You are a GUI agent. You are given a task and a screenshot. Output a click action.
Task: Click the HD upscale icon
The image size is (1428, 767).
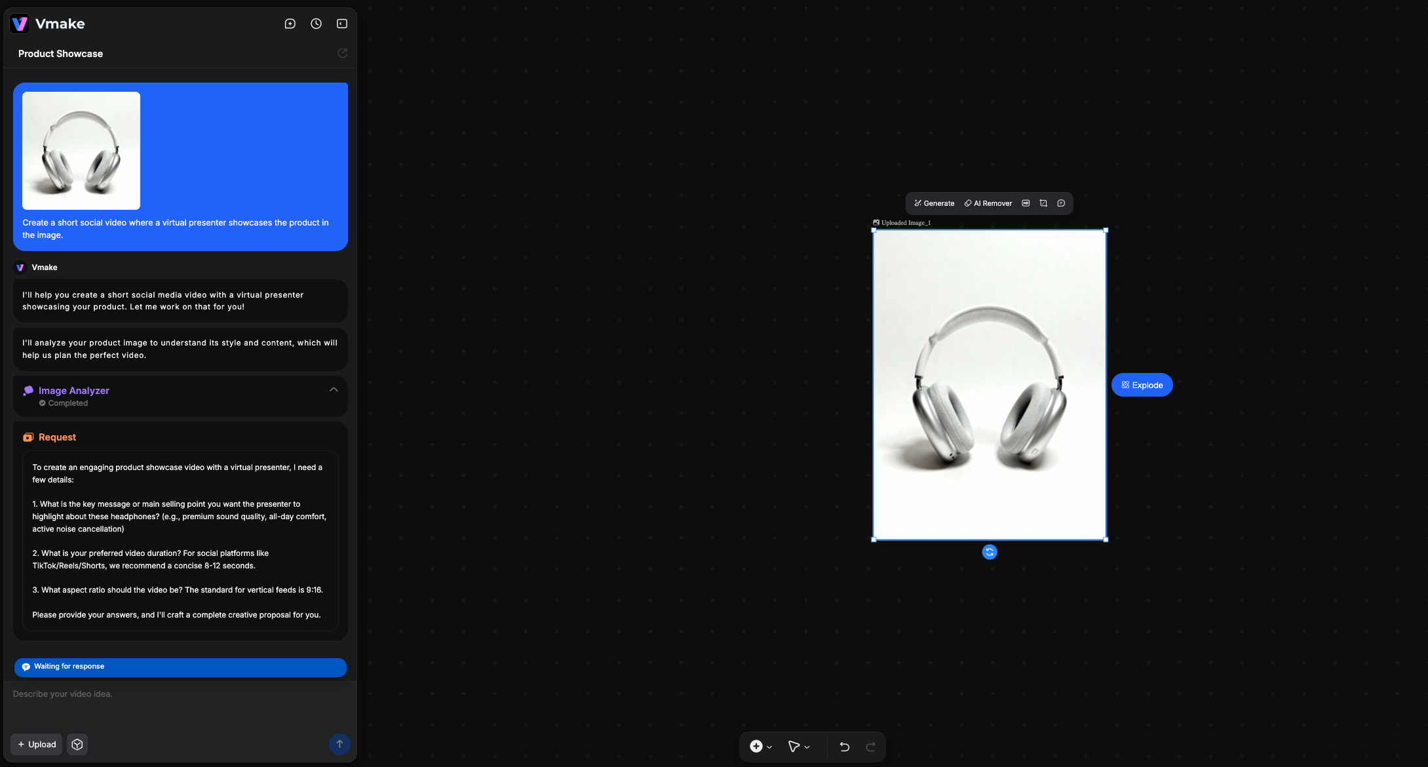tap(1026, 203)
